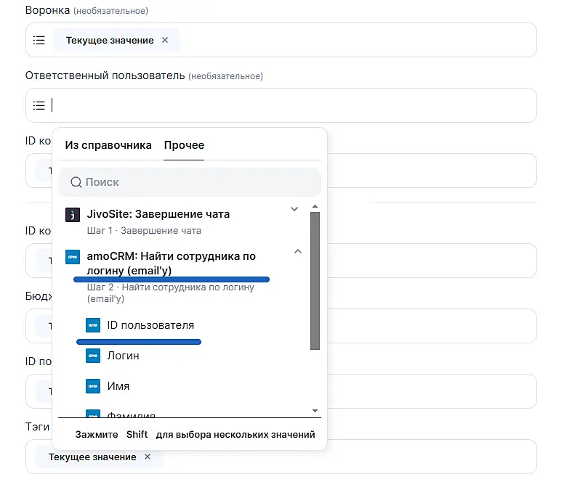Viewport: 564px width, 482px height.
Task: Click the scrollbar up arrow in the list
Action: (315, 207)
